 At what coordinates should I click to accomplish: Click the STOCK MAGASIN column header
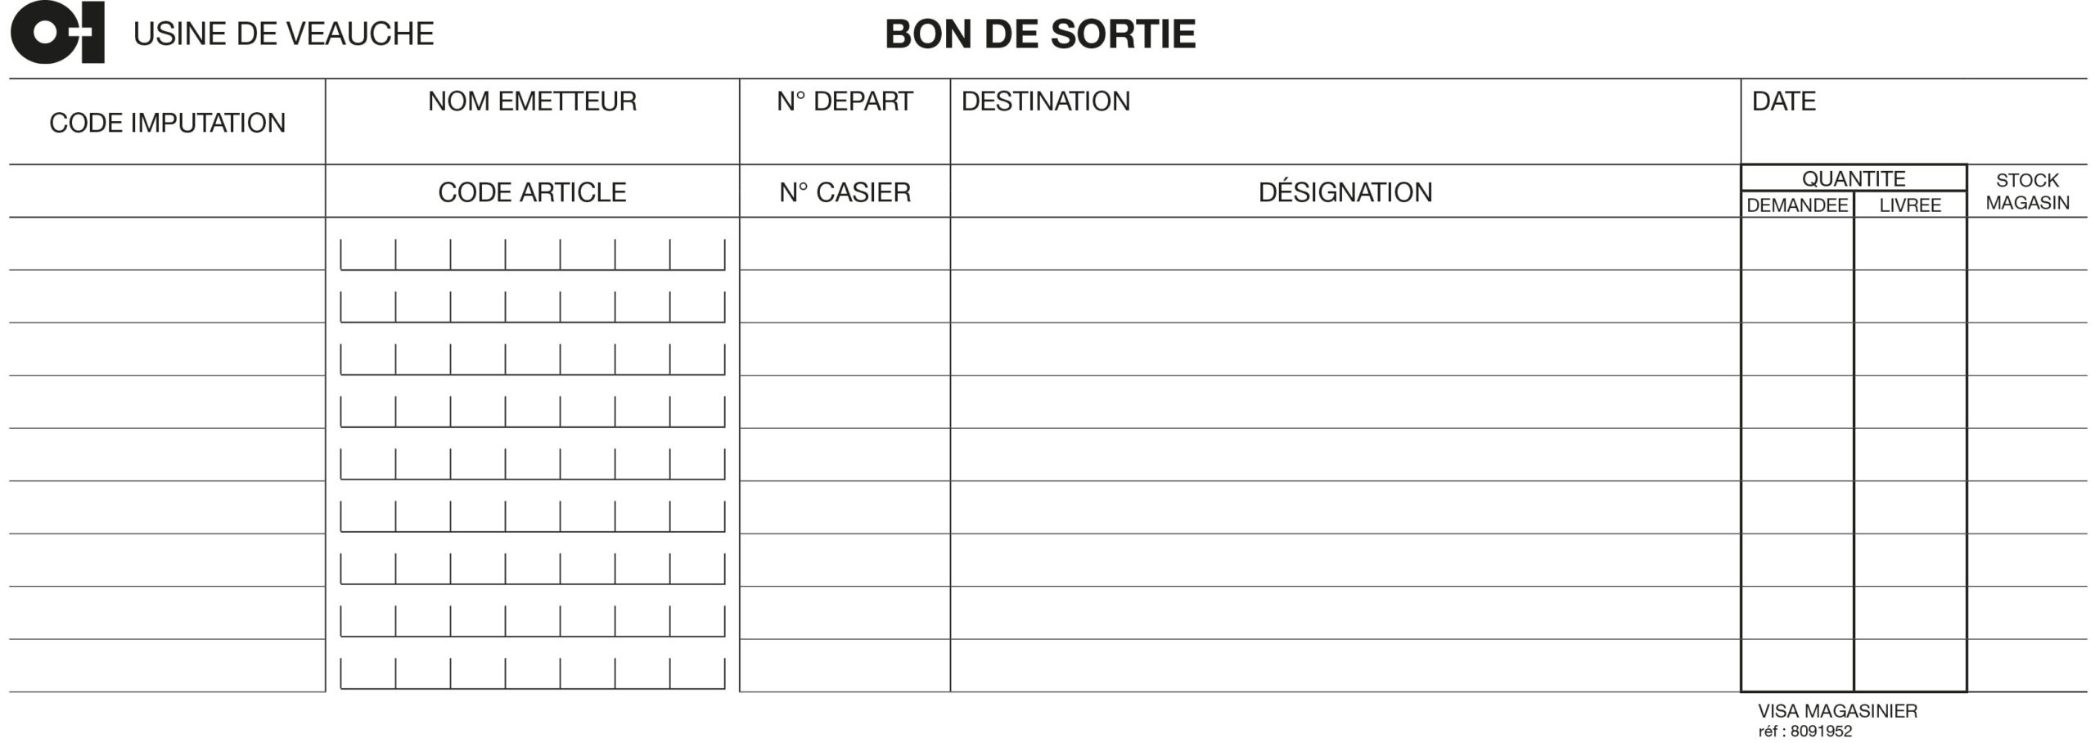[2027, 191]
